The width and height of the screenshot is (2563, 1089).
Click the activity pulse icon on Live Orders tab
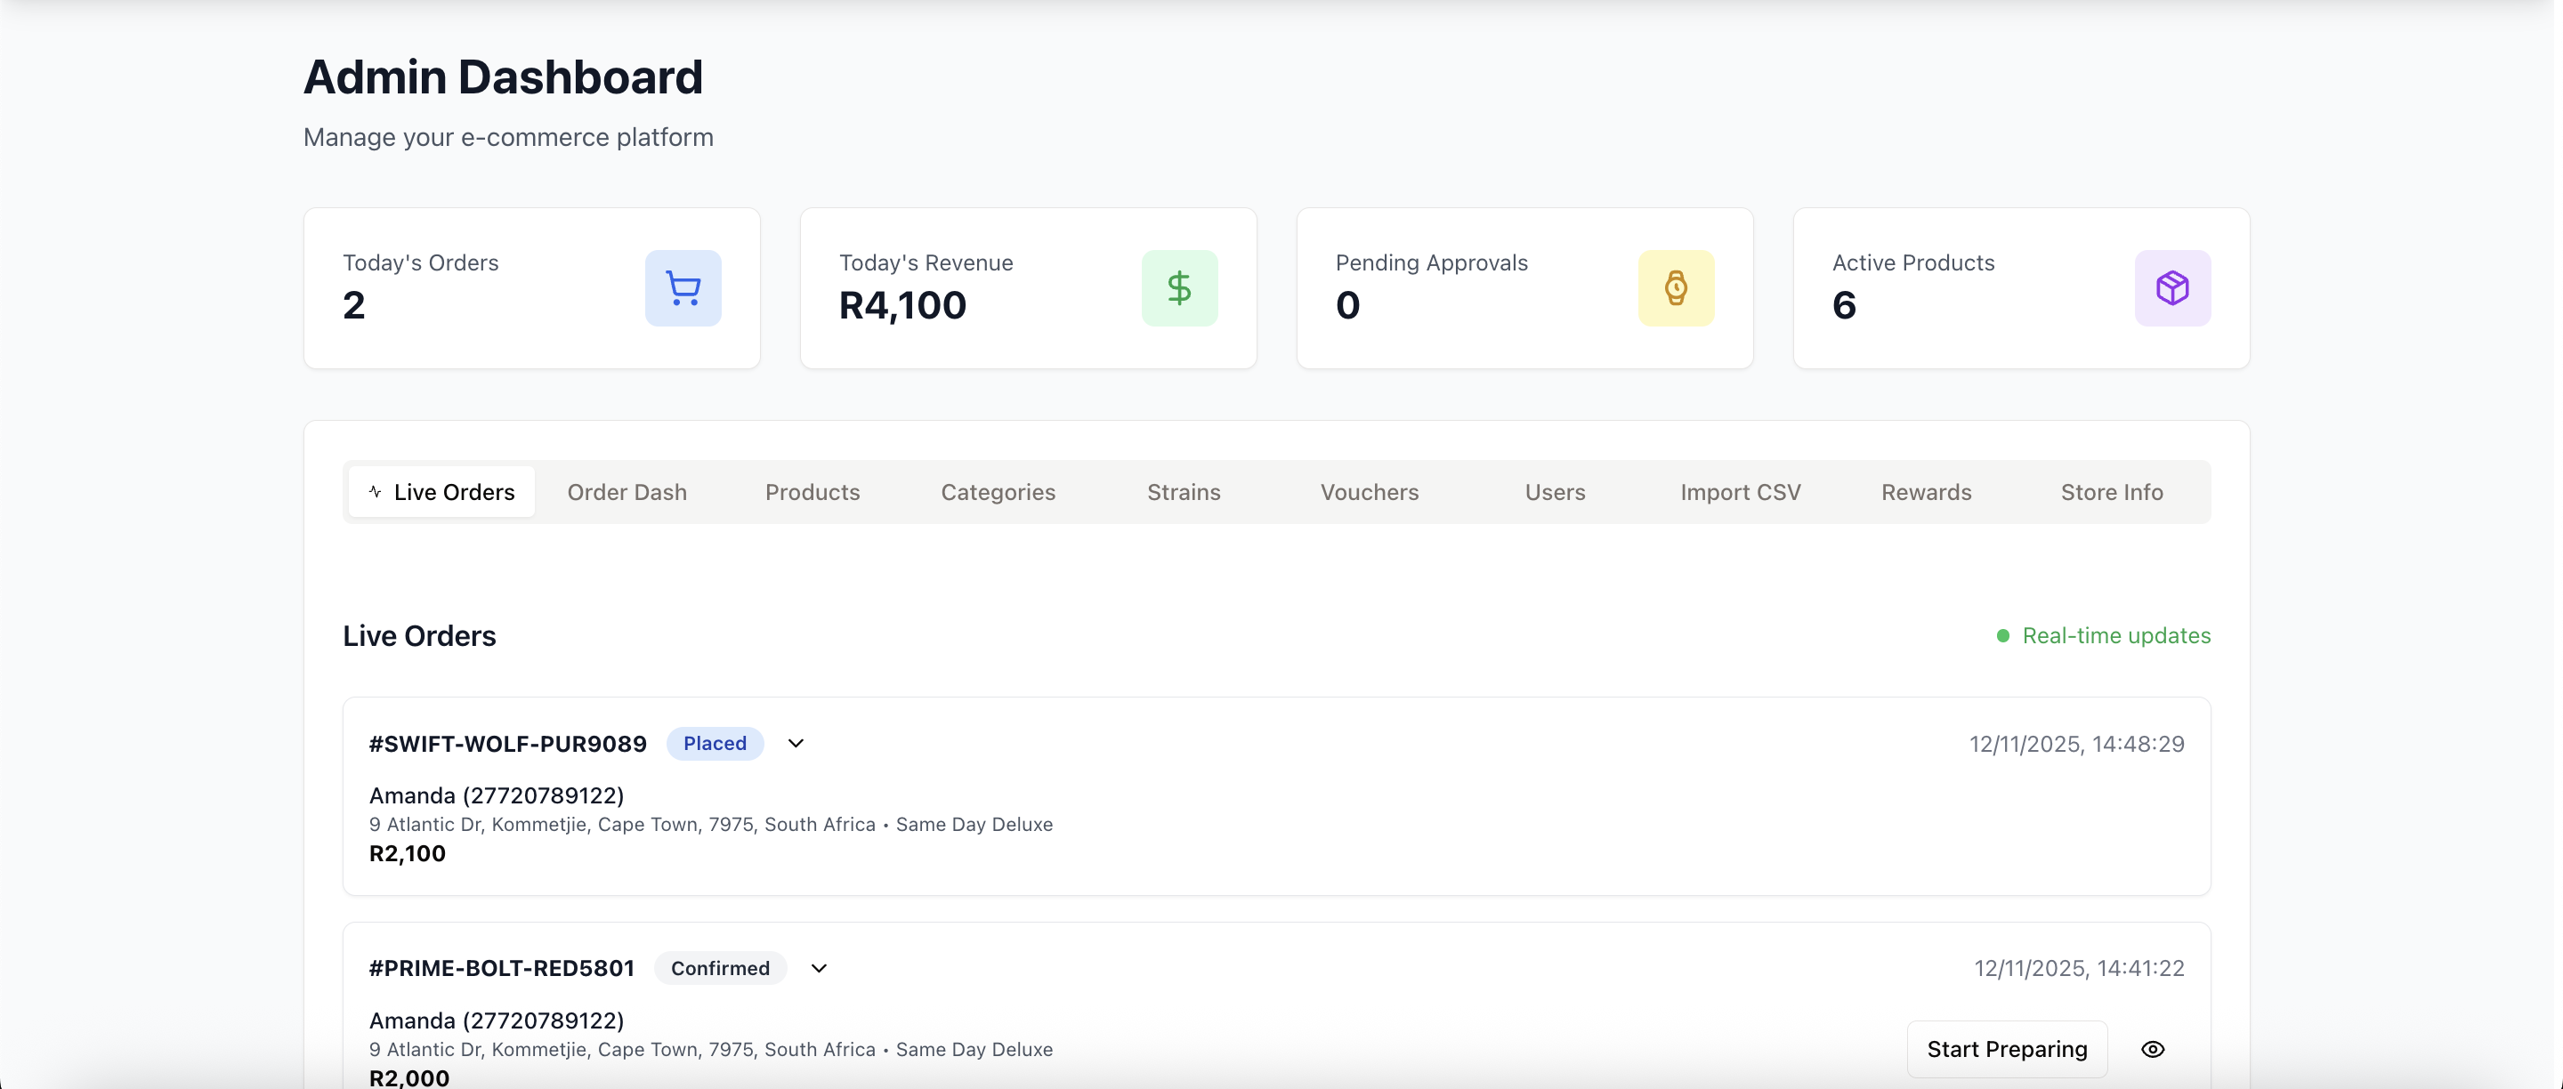click(x=375, y=492)
